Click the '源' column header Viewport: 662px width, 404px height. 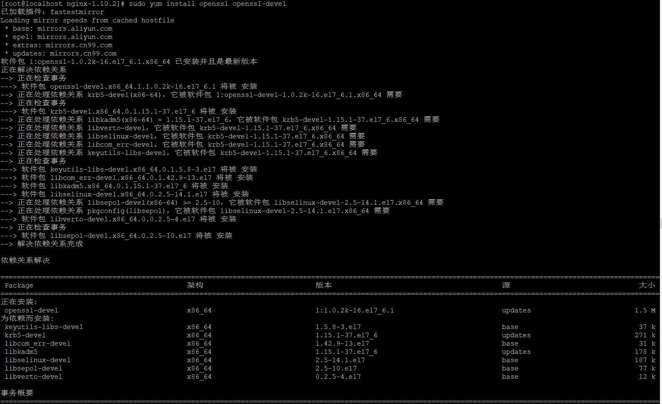pos(506,285)
